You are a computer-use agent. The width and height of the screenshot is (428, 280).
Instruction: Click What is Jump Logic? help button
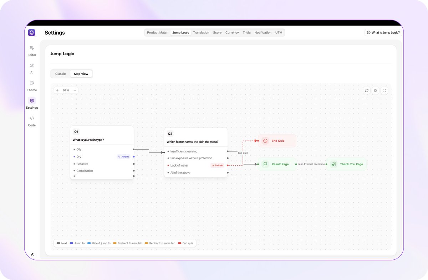point(383,32)
